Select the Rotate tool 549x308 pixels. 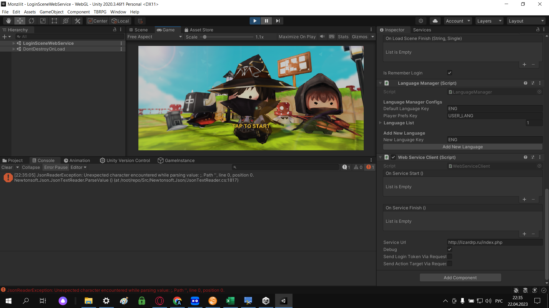(x=31, y=21)
